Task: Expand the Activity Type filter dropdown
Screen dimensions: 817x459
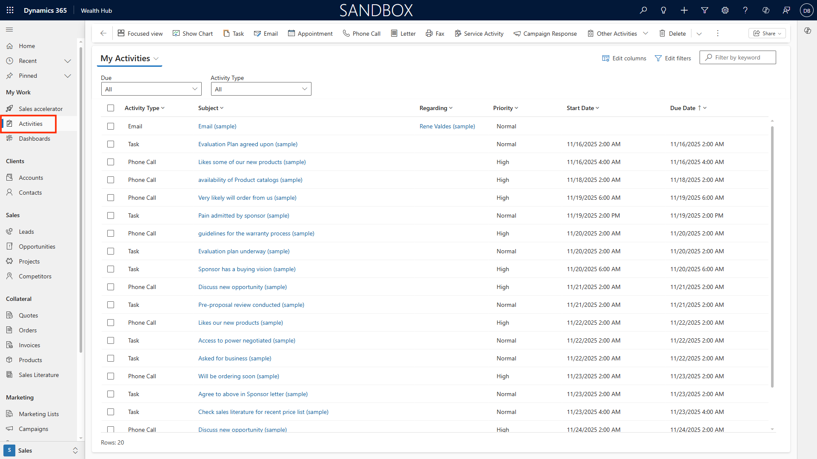Action: tap(261, 89)
